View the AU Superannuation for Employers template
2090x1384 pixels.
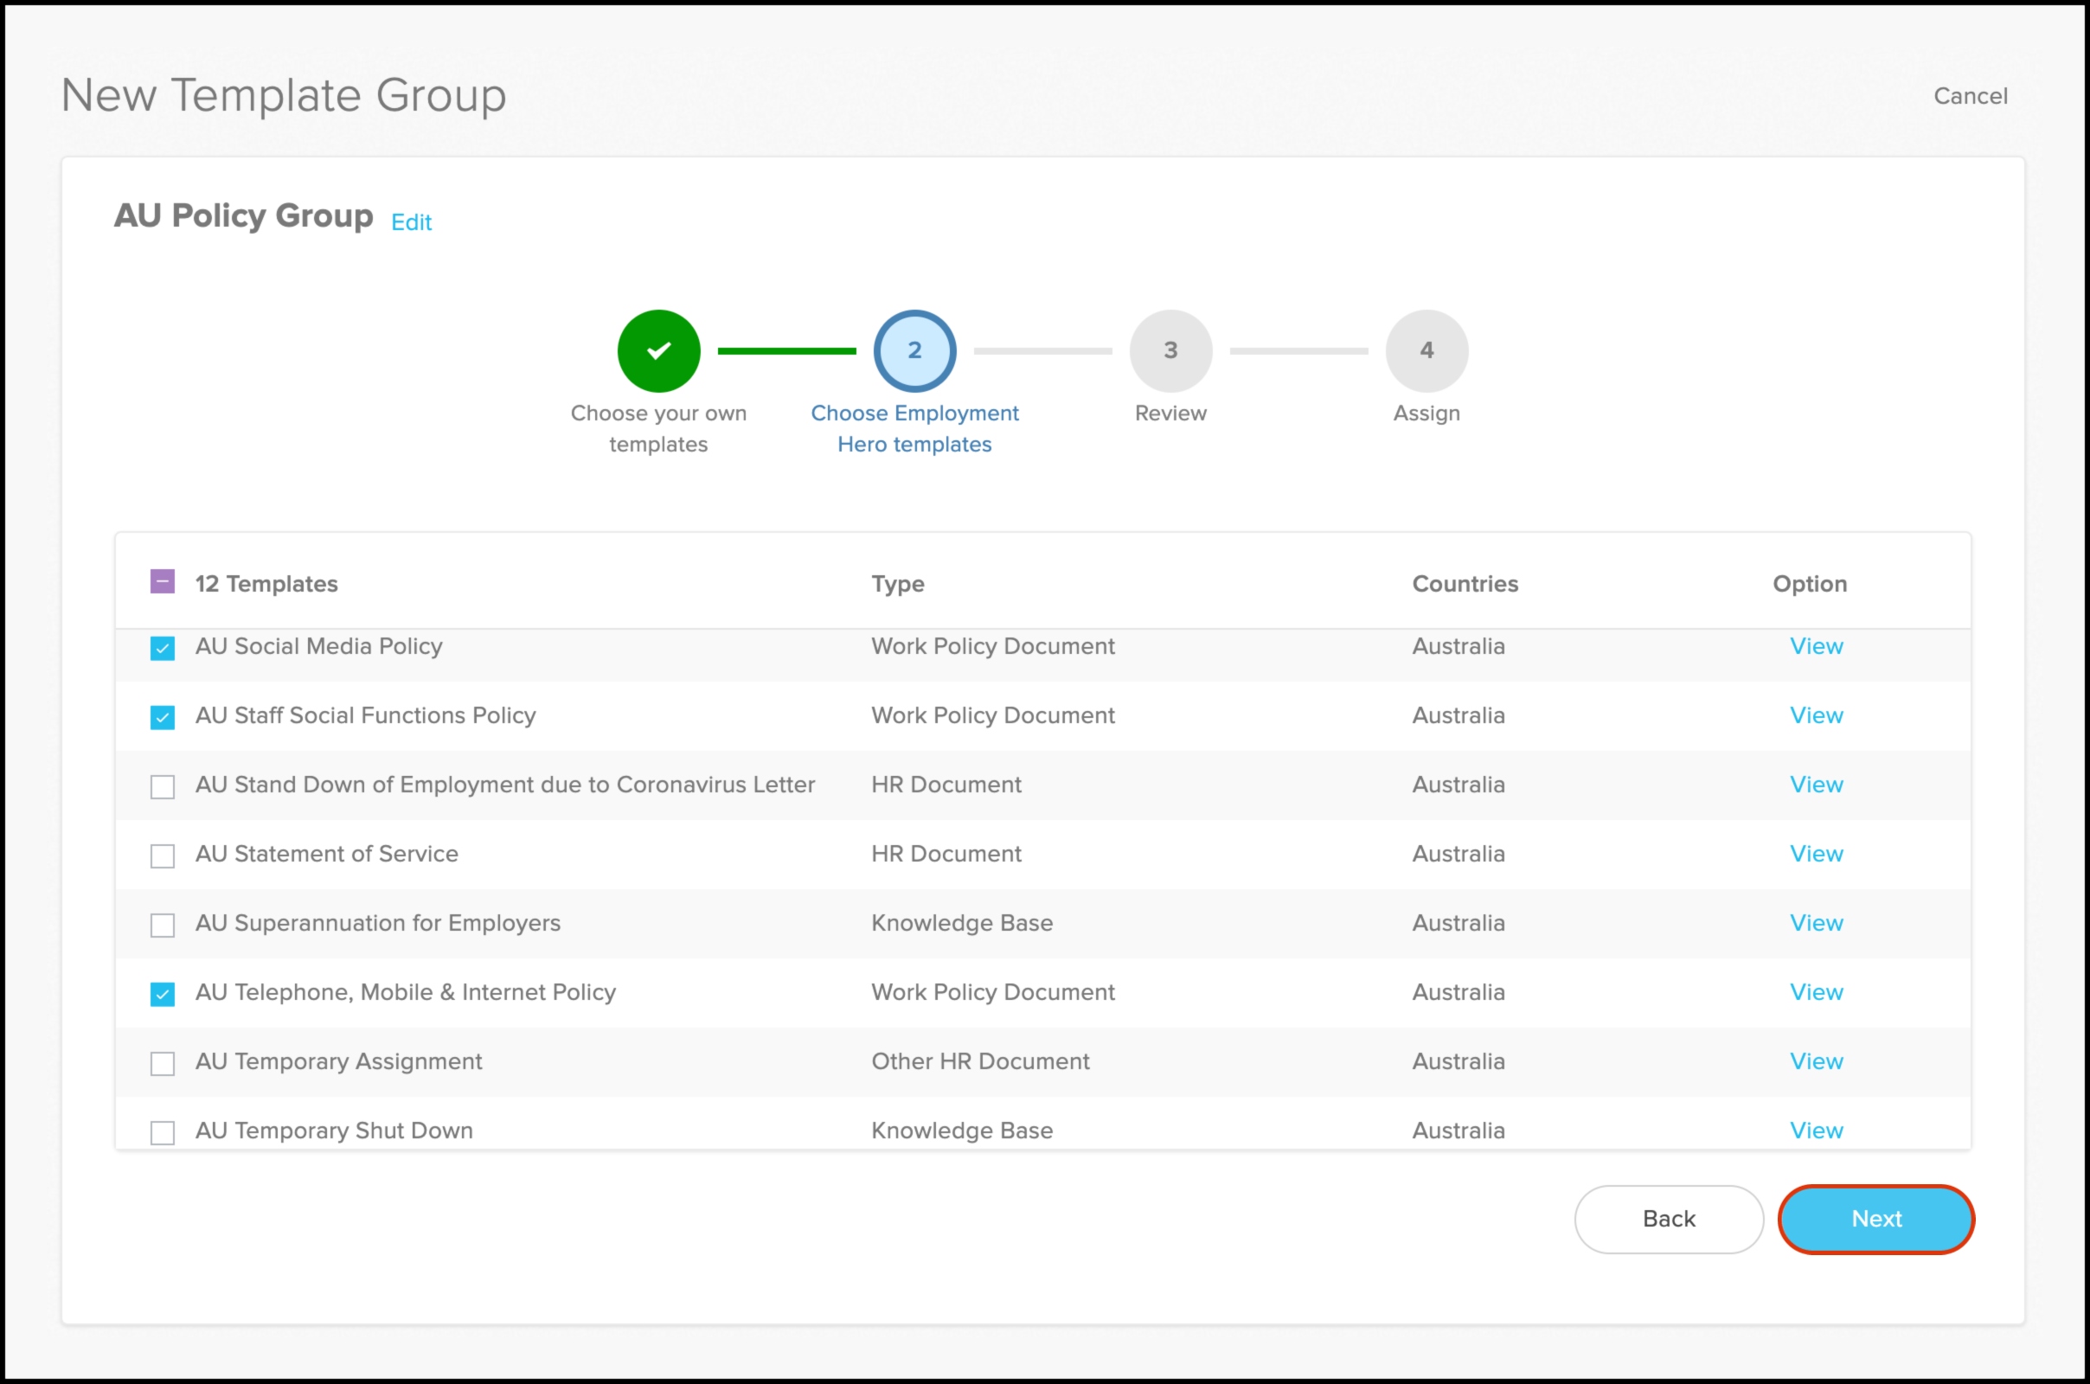coord(1816,922)
